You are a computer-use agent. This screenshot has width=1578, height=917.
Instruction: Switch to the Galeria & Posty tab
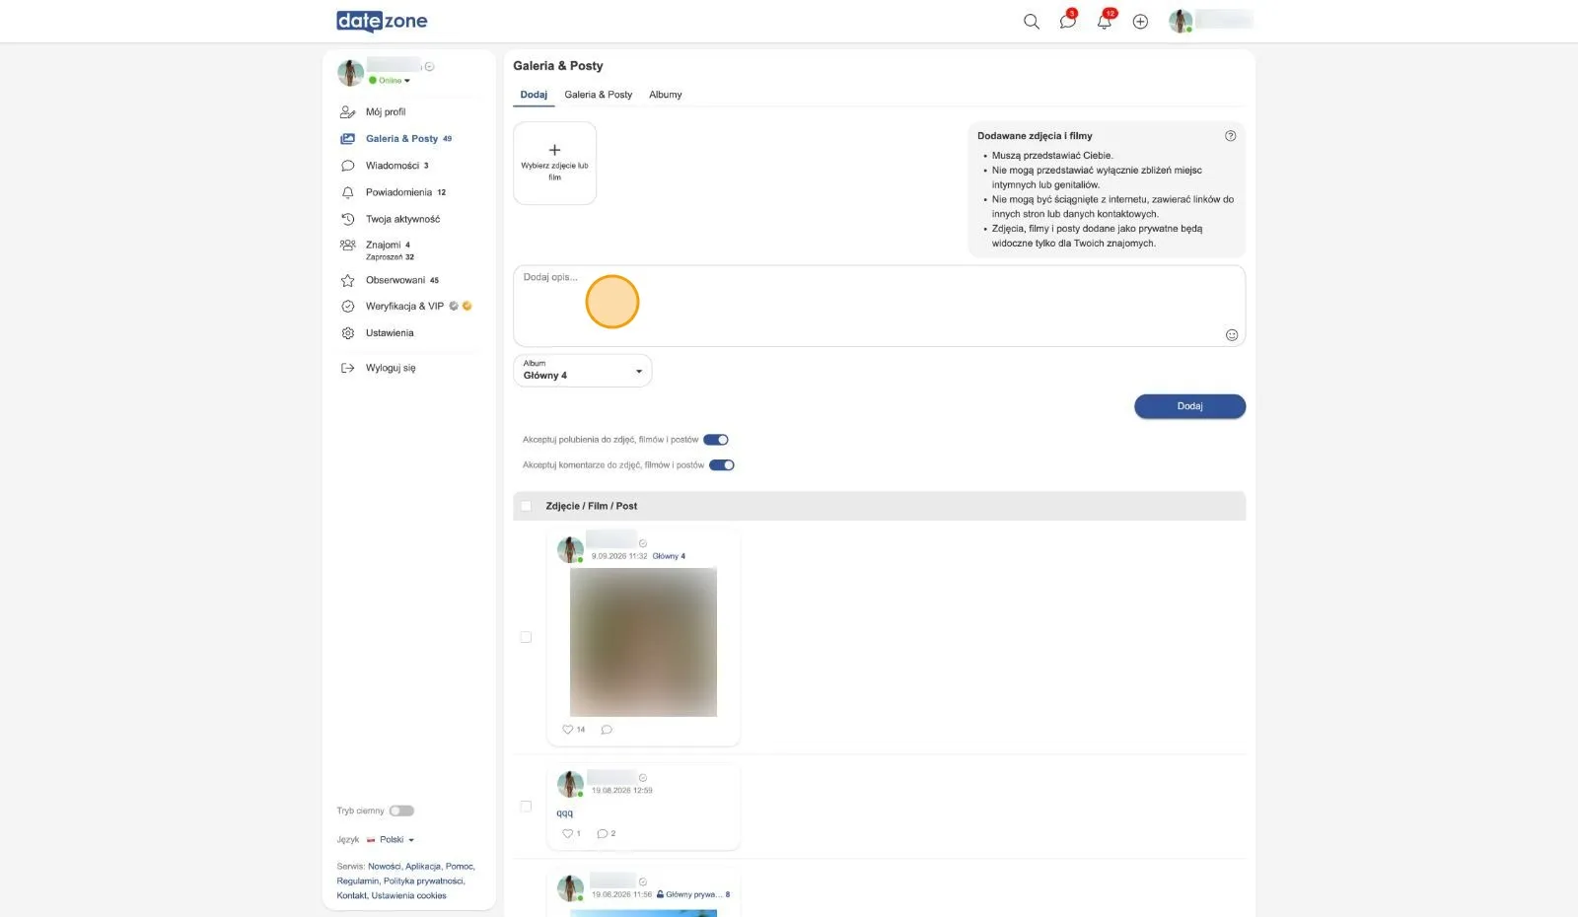[599, 95]
